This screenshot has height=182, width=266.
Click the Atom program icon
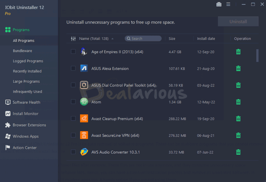(x=84, y=102)
